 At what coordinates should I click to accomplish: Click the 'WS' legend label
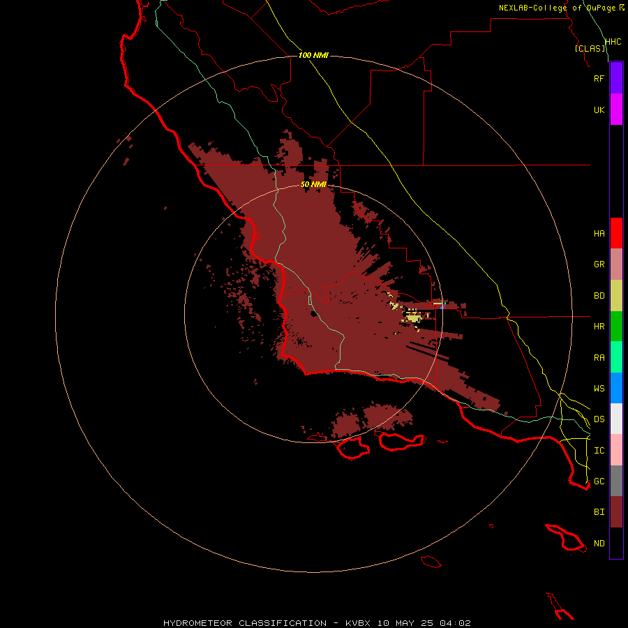(x=599, y=388)
